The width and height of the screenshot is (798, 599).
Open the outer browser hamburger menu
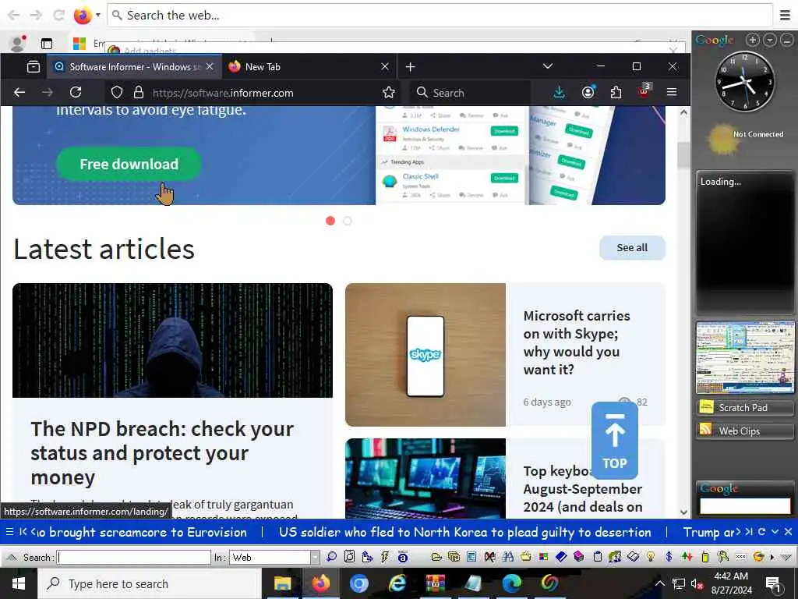(x=786, y=16)
